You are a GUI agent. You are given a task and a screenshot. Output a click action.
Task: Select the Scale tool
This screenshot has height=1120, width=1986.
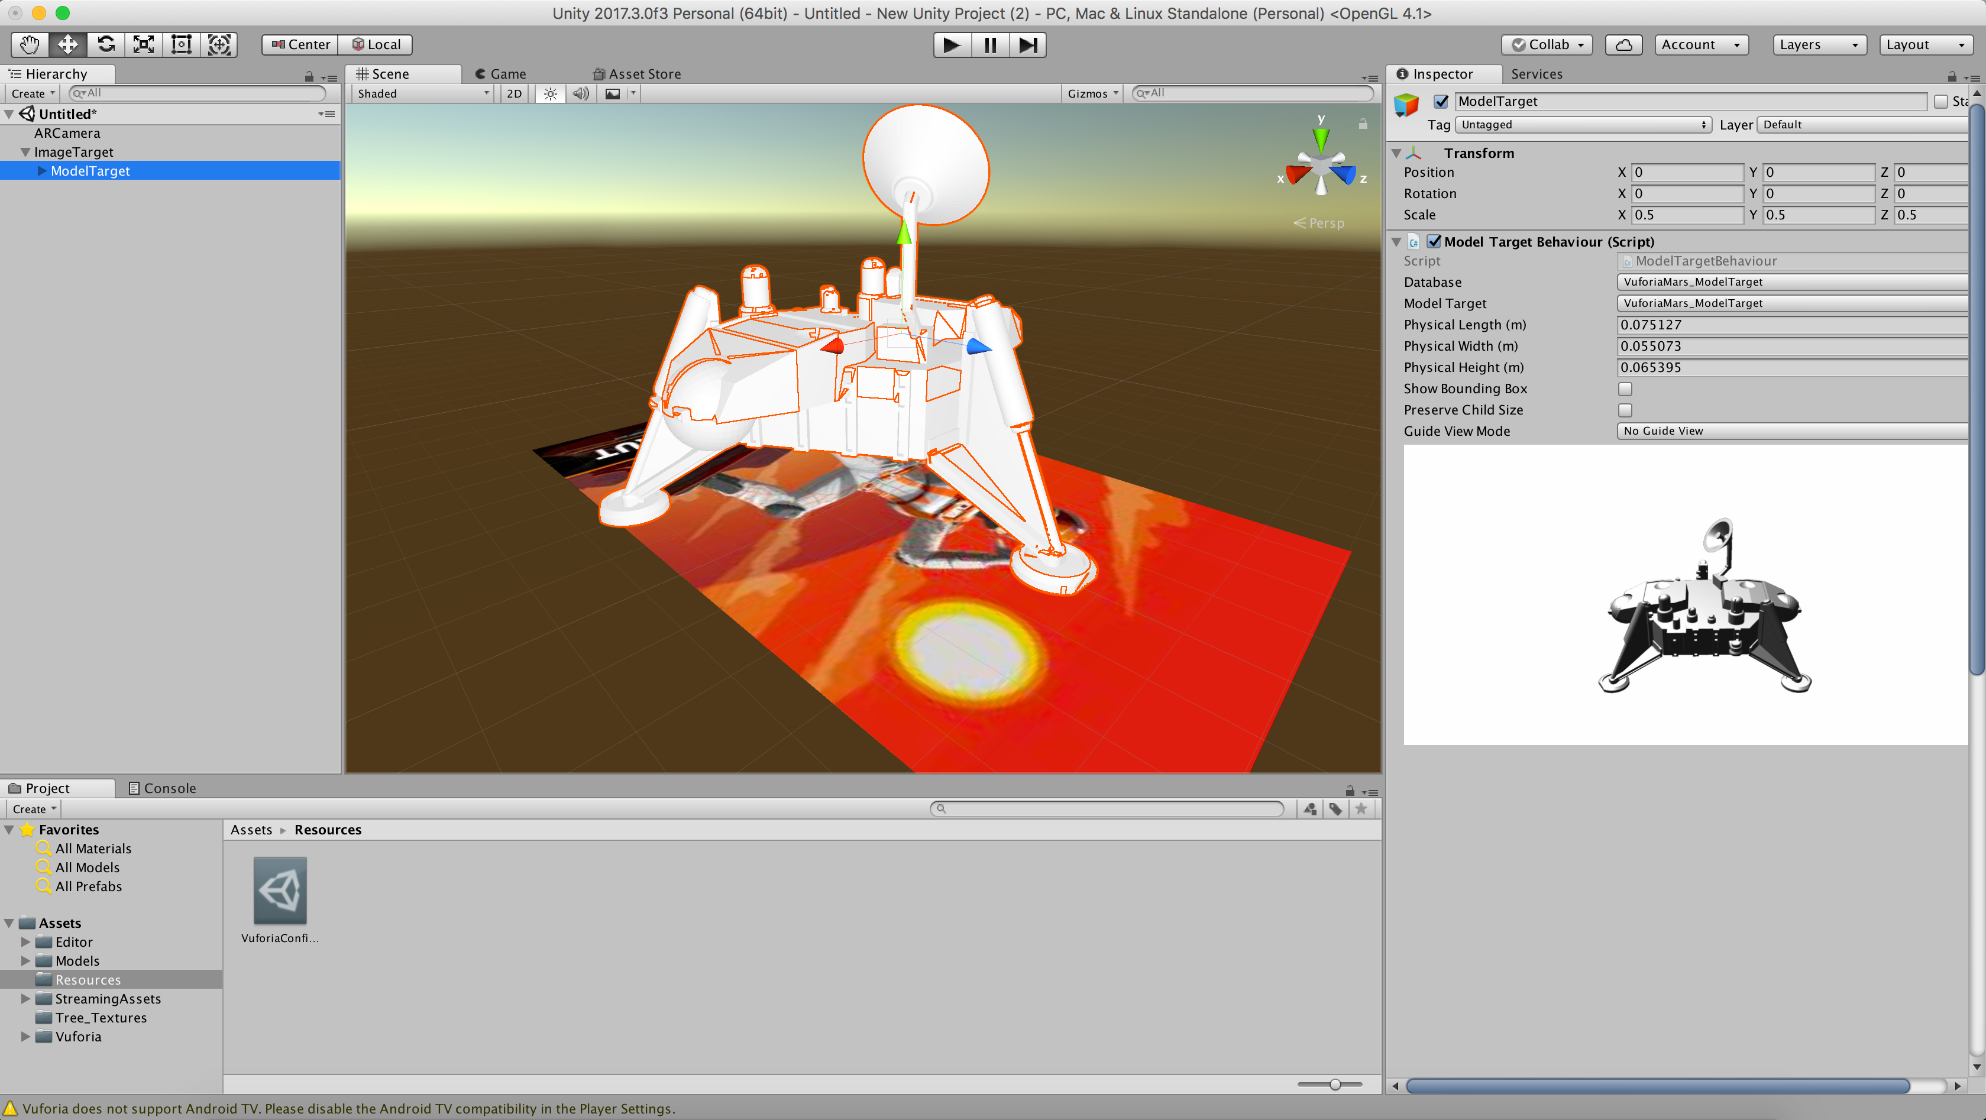[143, 45]
